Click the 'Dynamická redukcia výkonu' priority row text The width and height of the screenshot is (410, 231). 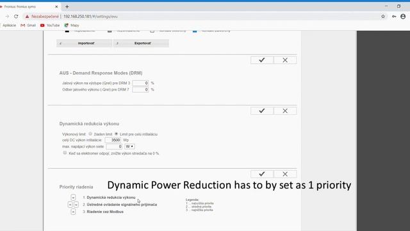[111, 198]
